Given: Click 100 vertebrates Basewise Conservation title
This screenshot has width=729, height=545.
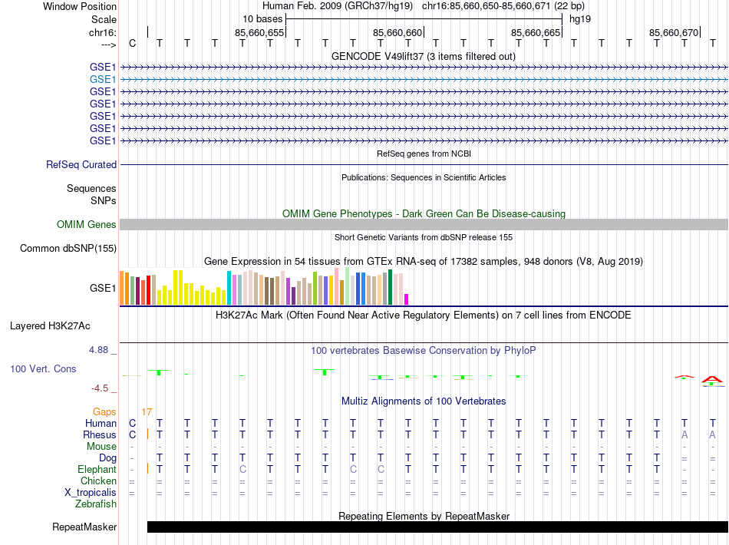Looking at the screenshot, I should tap(424, 351).
